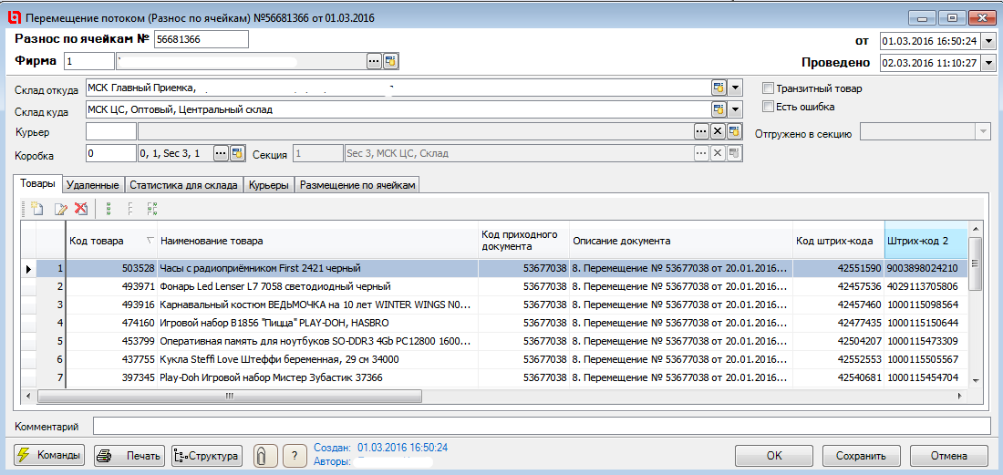Switch to the Статистика для склада tab
The width and height of the screenshot is (1003, 475).
click(x=183, y=185)
